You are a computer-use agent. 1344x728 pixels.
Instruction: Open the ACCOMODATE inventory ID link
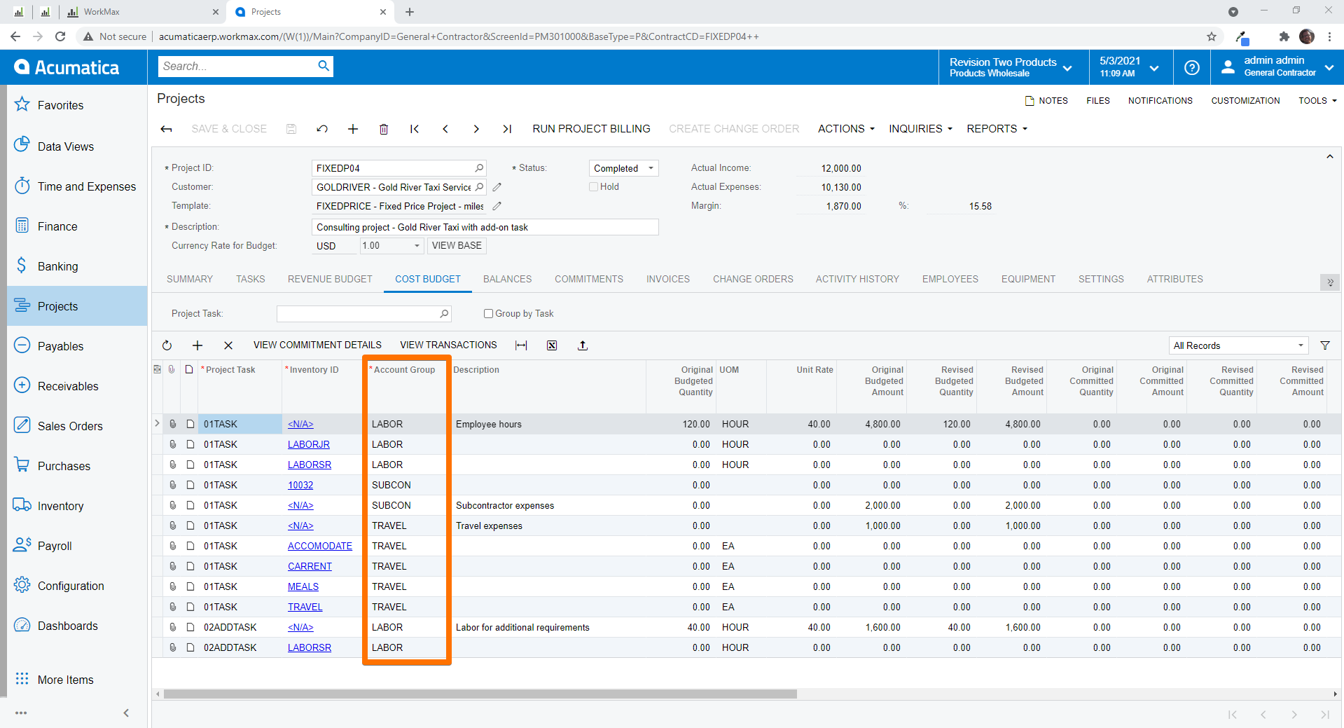320,546
